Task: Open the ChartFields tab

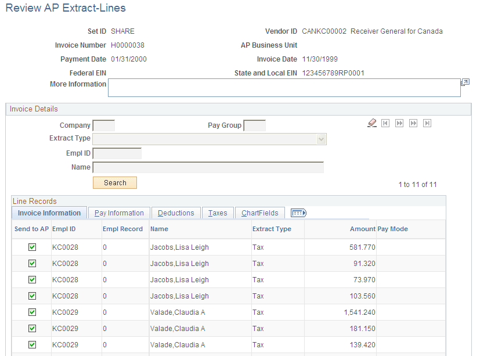Action: click(260, 213)
